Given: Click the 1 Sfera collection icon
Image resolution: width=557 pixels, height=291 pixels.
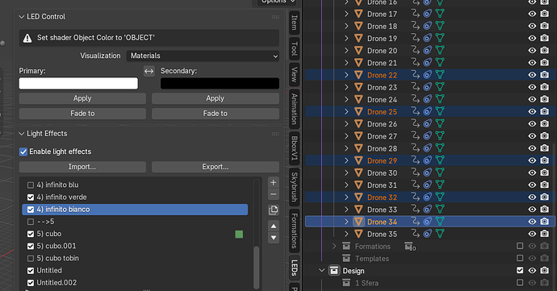Looking at the screenshot, I should pyautogui.click(x=346, y=283).
